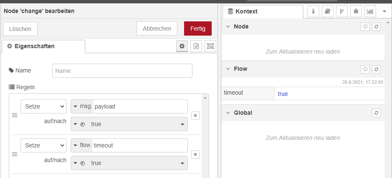Click the node description document icon
The image size is (392, 178).
[x=196, y=46]
